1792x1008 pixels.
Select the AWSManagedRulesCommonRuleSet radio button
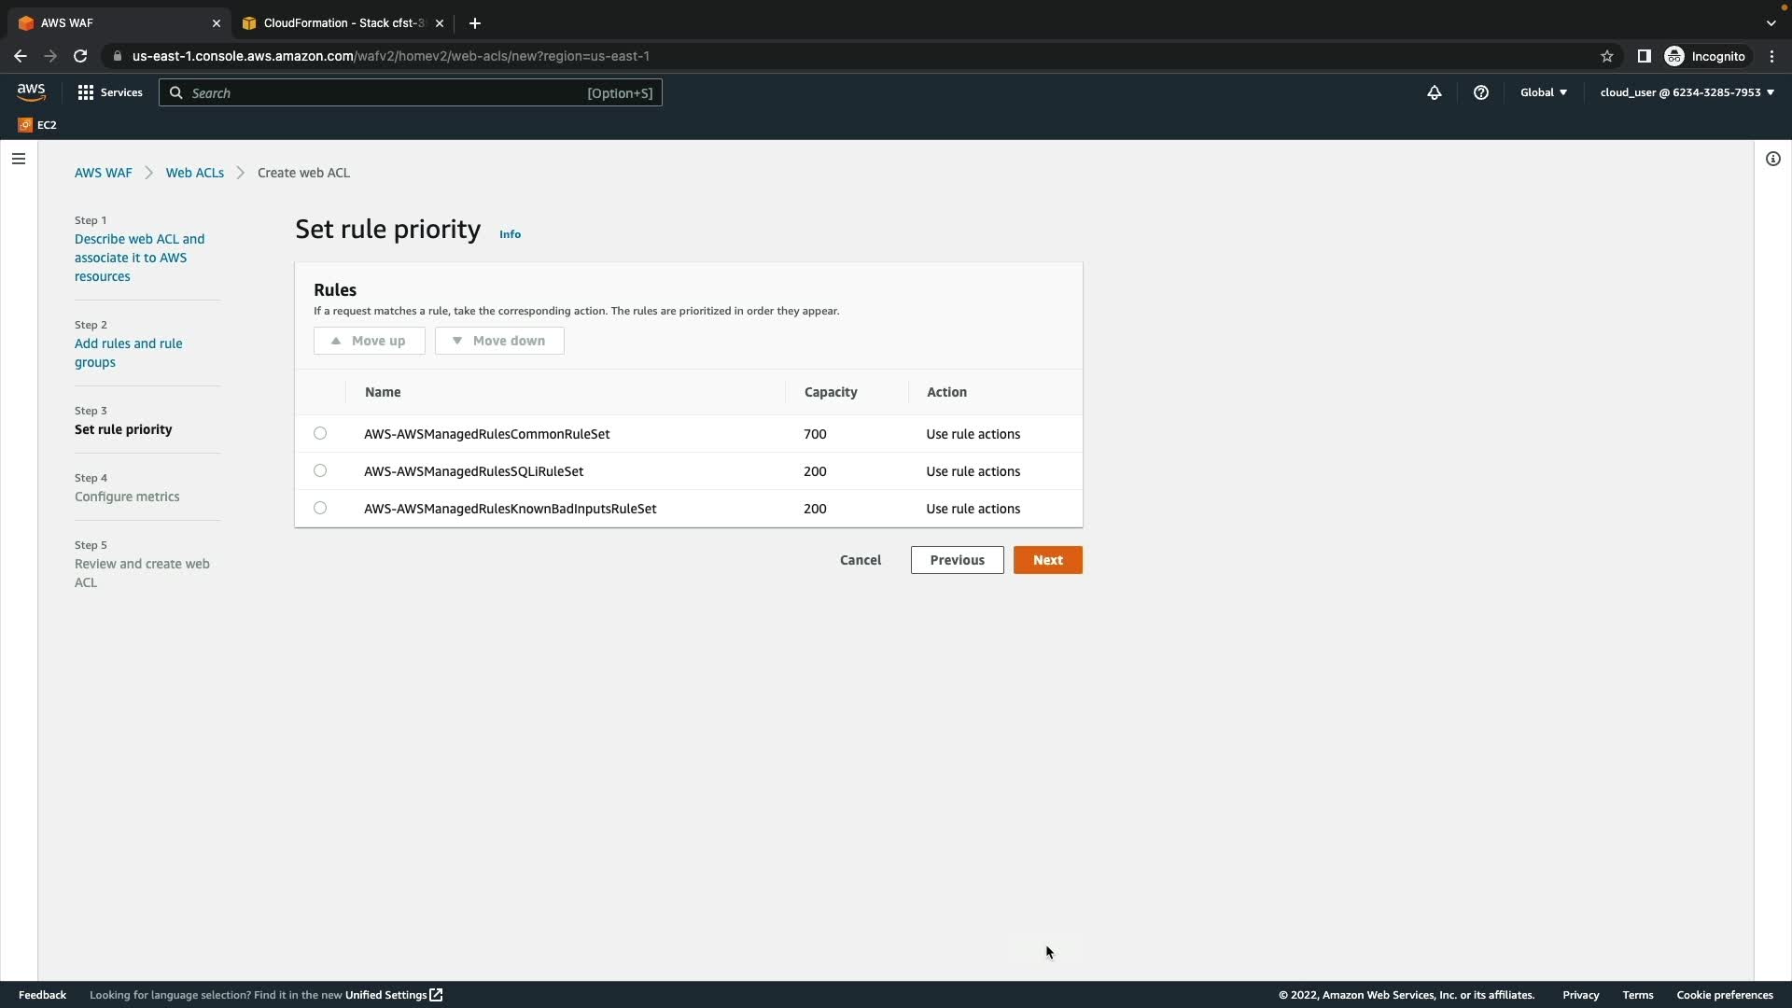pyautogui.click(x=320, y=433)
